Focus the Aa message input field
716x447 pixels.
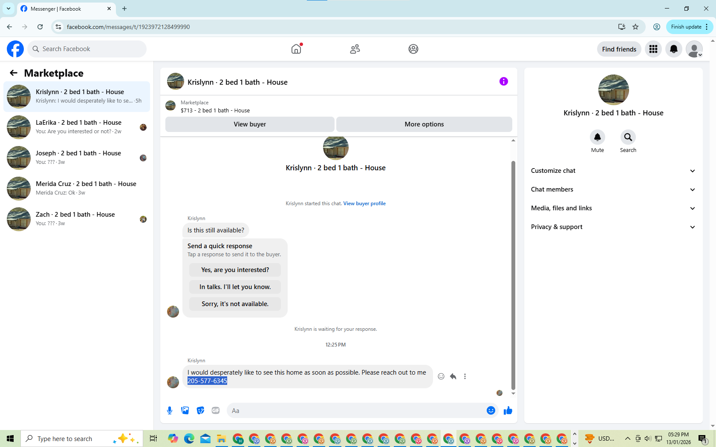click(x=356, y=410)
